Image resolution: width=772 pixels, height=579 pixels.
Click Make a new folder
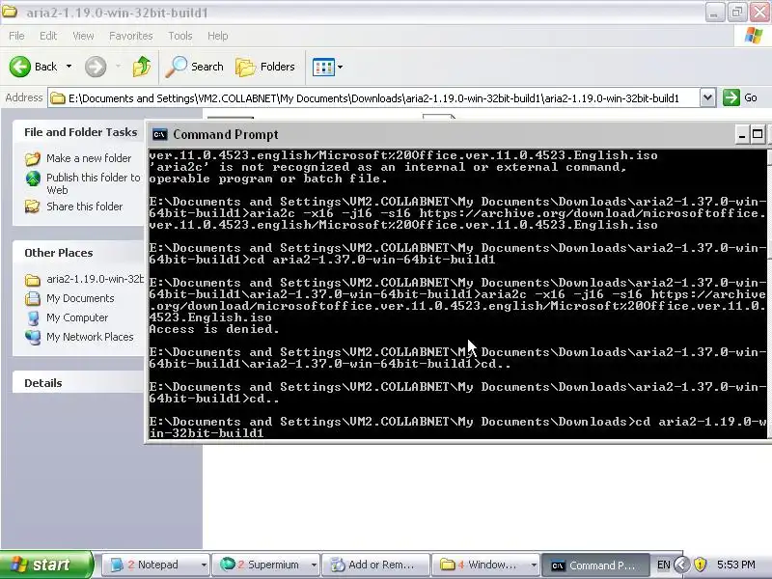[x=89, y=158]
